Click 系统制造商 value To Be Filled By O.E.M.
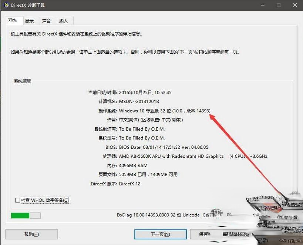Image resolution: width=303 pixels, height=245 pixels. [142, 129]
